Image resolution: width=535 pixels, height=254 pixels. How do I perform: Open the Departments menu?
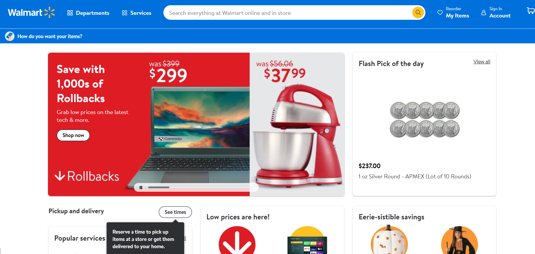point(88,13)
